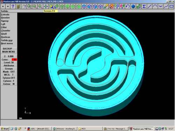Click the green blocks toolbar icon

[139, 6]
